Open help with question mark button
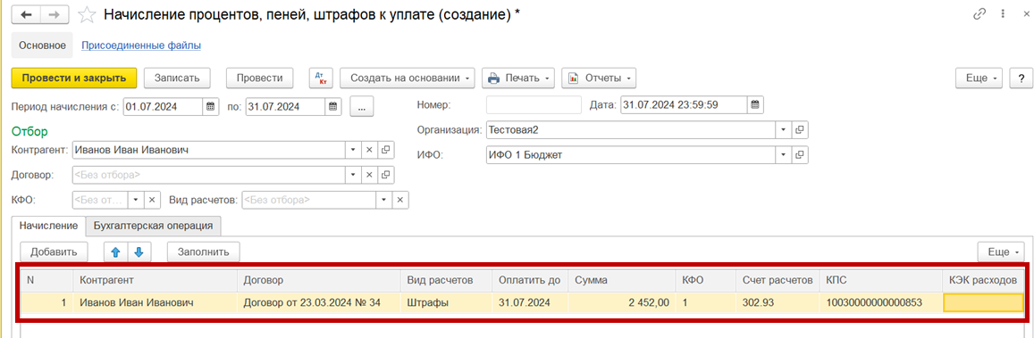1034x338 pixels. point(1021,78)
